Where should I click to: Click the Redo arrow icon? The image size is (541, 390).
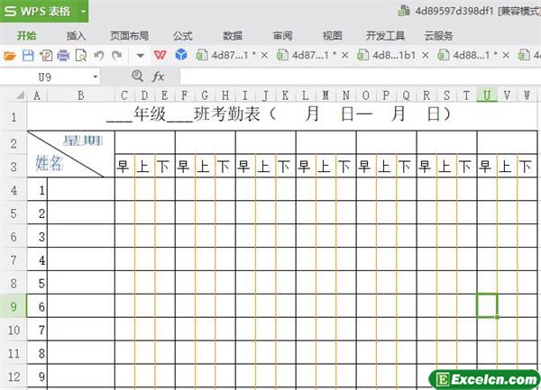[115, 56]
